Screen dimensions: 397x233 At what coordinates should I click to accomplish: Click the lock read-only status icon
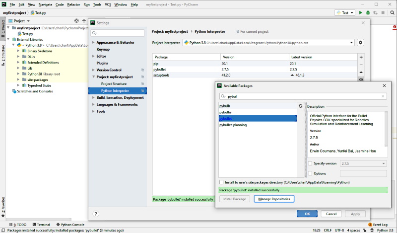point(365,230)
